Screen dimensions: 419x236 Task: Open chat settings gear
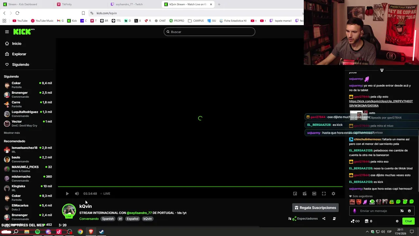pyautogui.click(x=397, y=221)
